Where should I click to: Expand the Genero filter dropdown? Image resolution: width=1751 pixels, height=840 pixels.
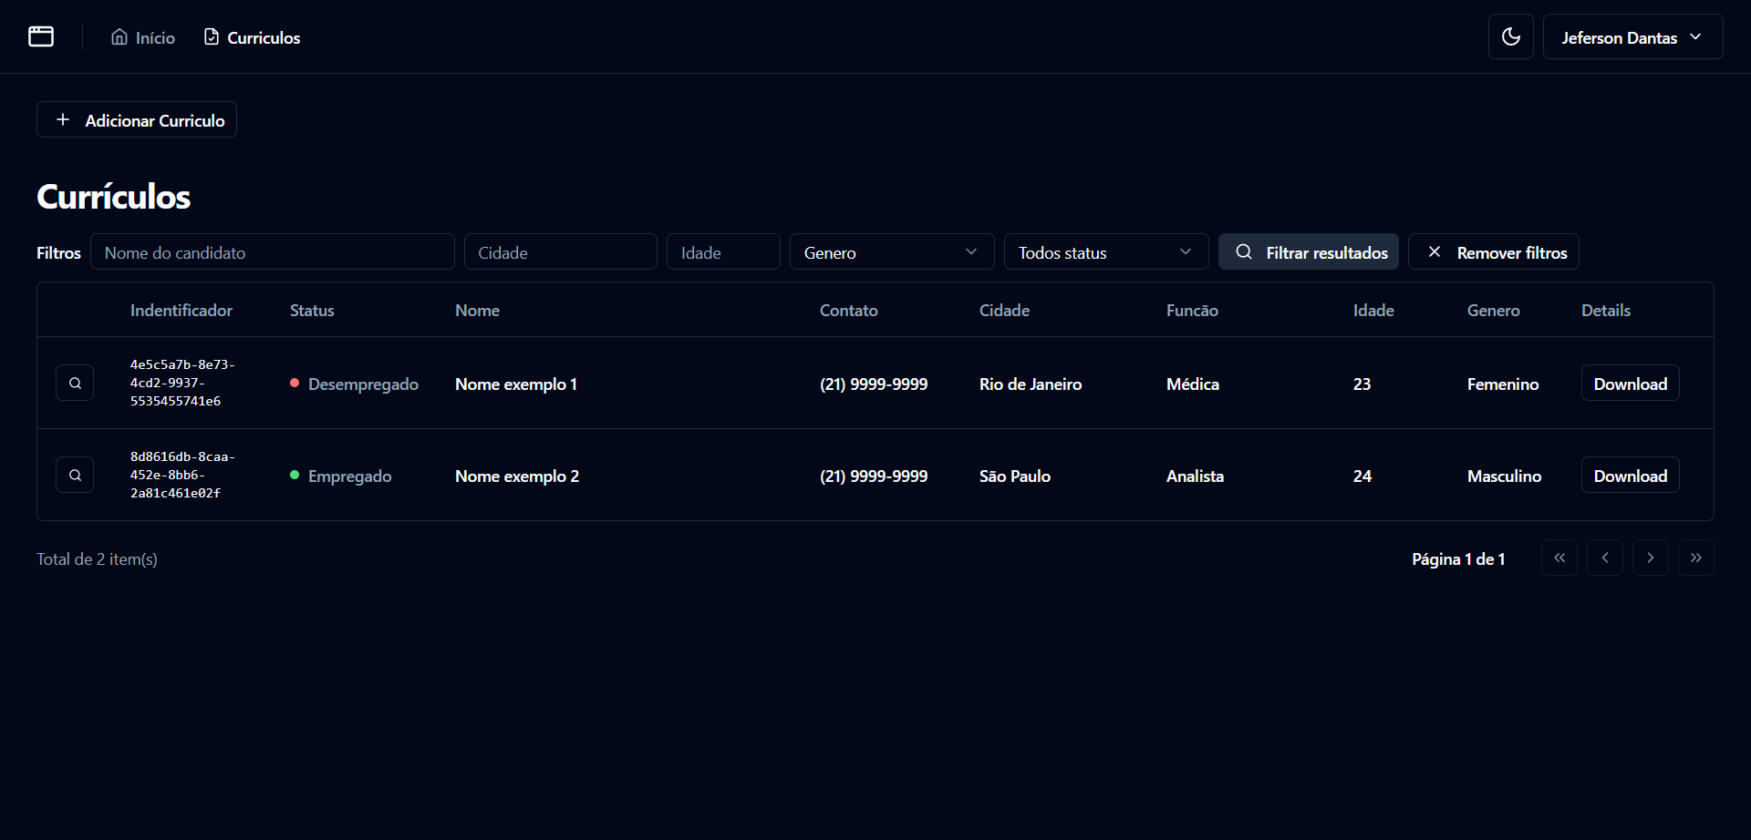[891, 252]
